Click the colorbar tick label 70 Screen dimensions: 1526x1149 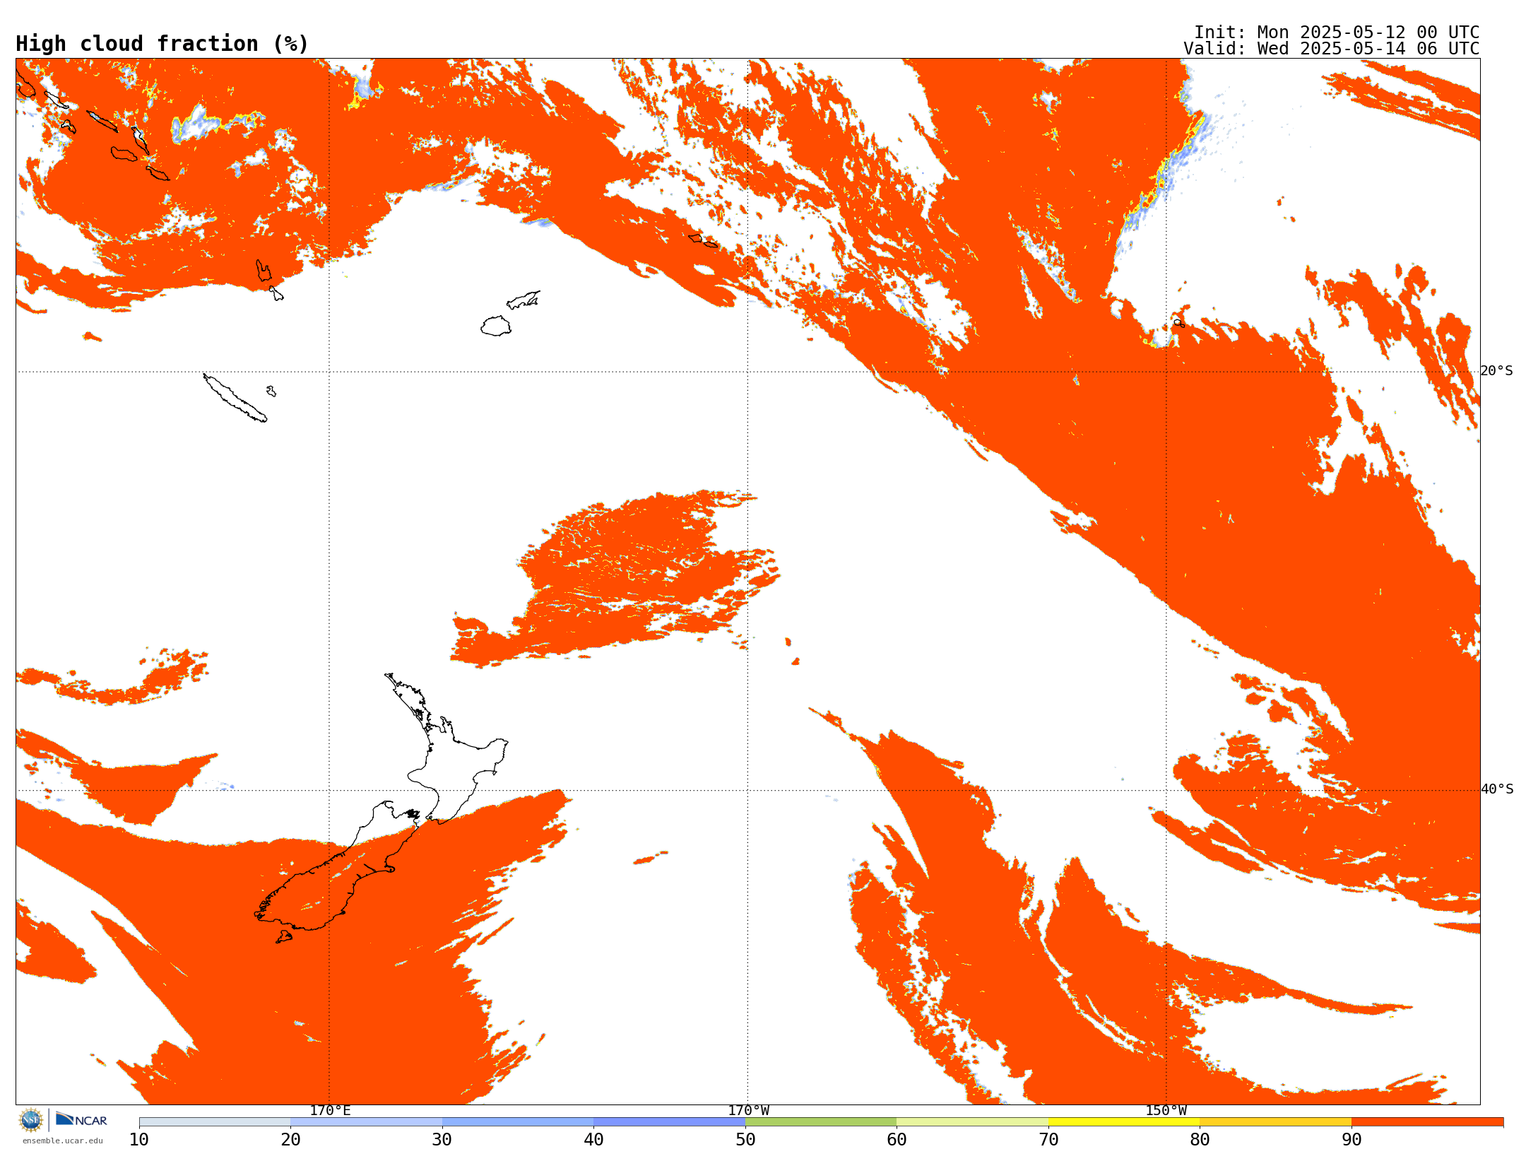(1048, 1139)
